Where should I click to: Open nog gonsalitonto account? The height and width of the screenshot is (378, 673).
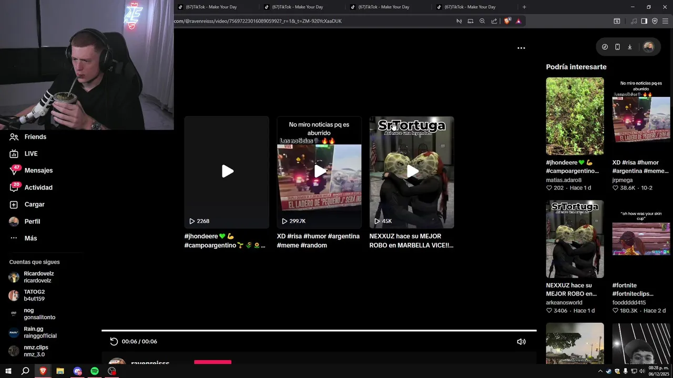pyautogui.click(x=32, y=314)
